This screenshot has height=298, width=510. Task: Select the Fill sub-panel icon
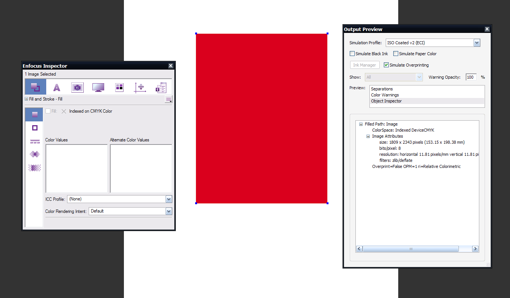(35, 115)
